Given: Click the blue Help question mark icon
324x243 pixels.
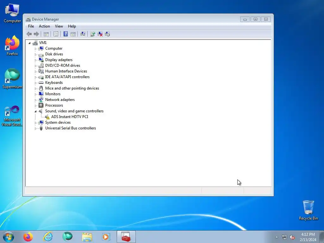Looking at the screenshot, I should tap(65, 34).
